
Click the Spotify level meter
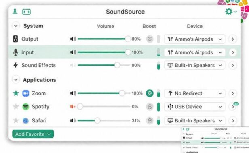click(158, 107)
